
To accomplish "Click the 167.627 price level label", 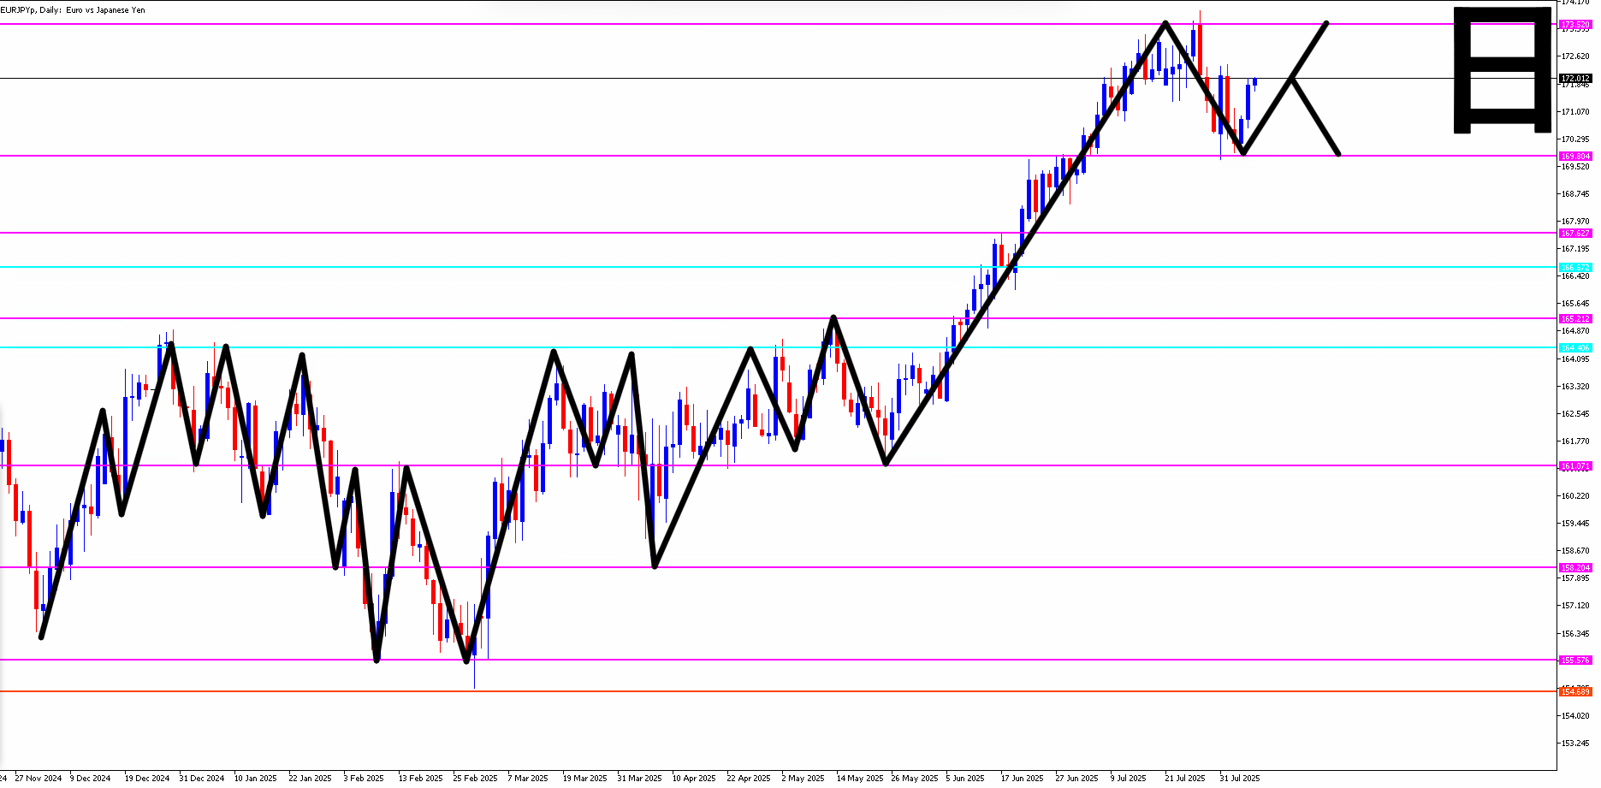I will (x=1575, y=233).
